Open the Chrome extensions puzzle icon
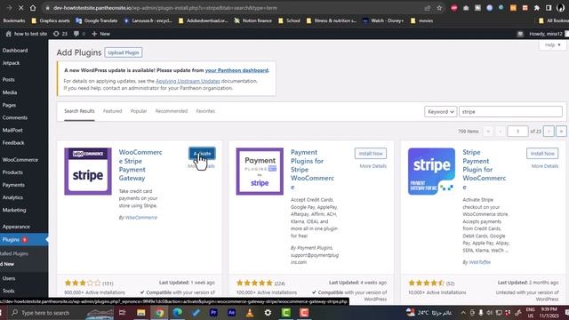The height and width of the screenshot is (320, 569). [x=537, y=8]
